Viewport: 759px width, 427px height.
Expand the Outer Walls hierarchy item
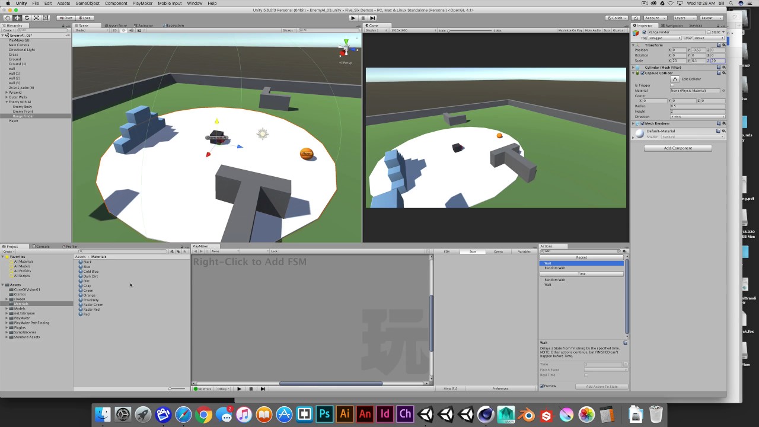tap(7, 97)
